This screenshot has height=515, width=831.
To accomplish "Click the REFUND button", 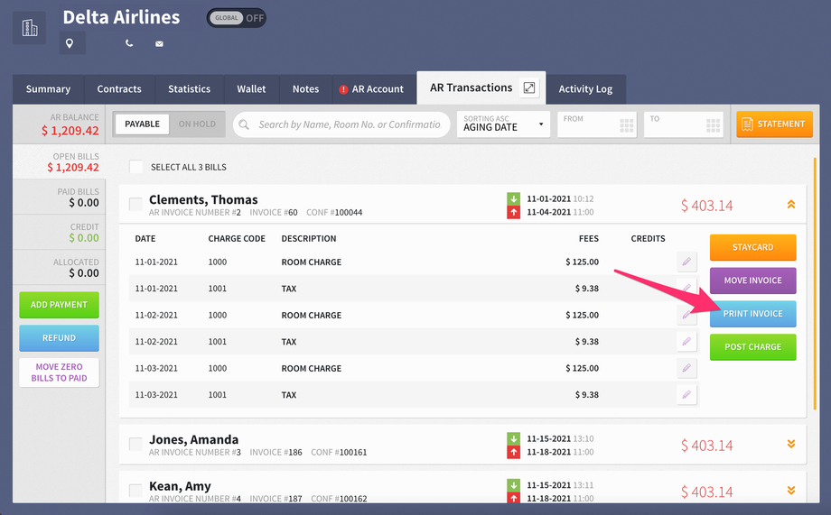I will [x=60, y=338].
